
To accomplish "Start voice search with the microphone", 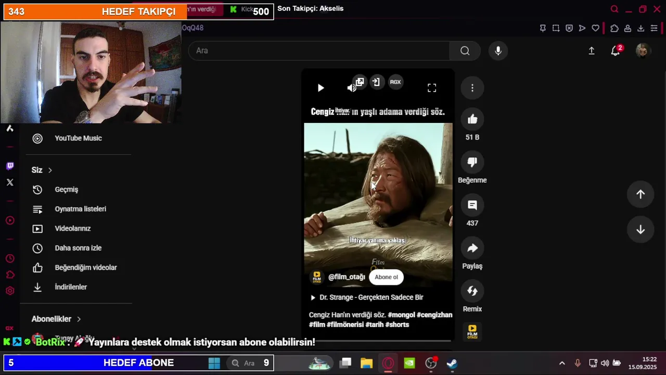I will point(498,51).
